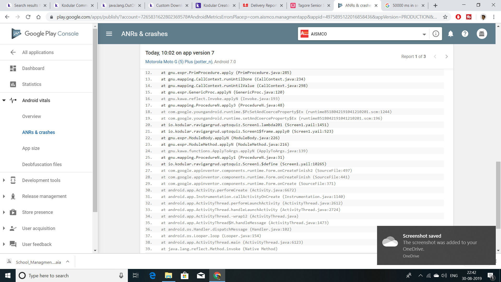Expand the Release management section

[4, 196]
